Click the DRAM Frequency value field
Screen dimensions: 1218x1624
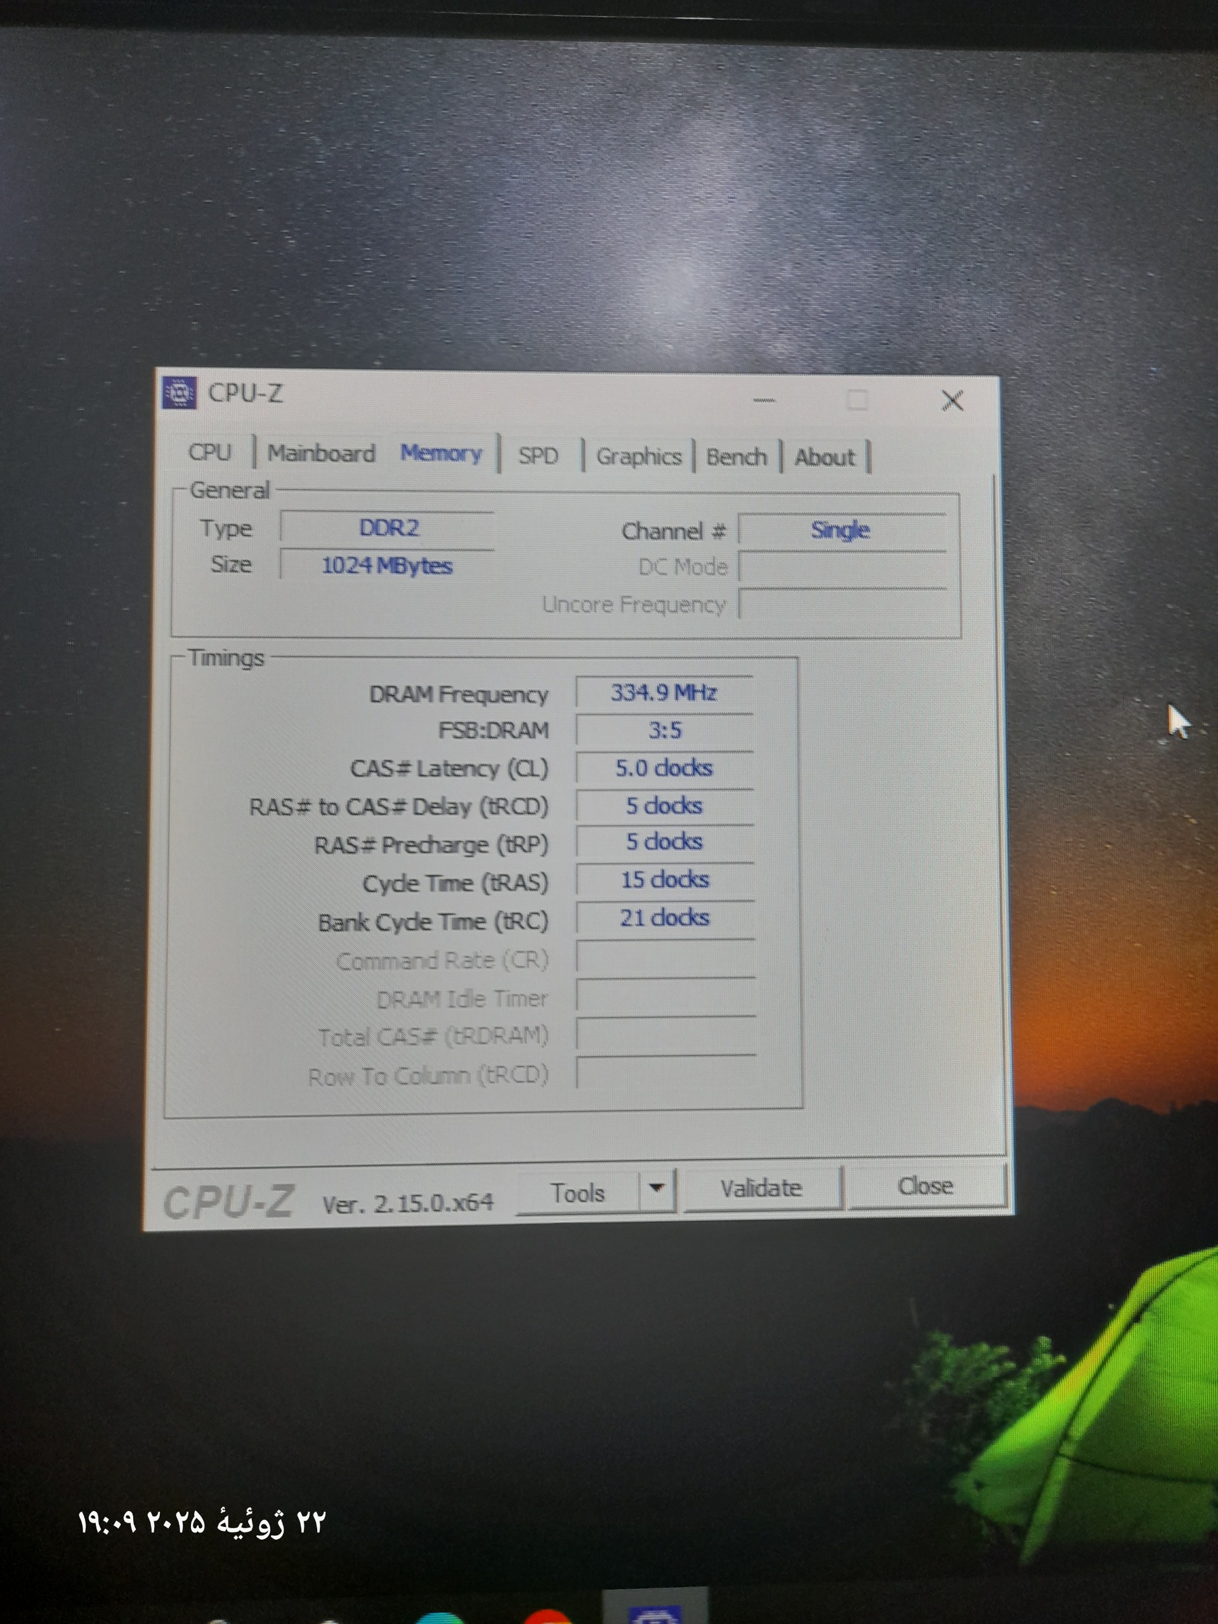[x=664, y=693]
